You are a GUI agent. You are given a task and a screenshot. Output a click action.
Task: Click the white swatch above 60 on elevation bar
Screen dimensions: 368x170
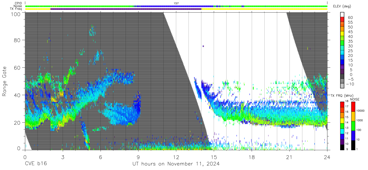[x=342, y=15]
